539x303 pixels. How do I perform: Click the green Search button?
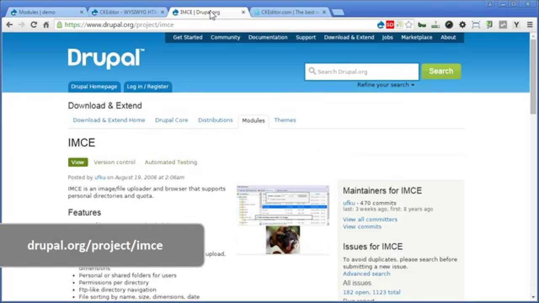(441, 71)
